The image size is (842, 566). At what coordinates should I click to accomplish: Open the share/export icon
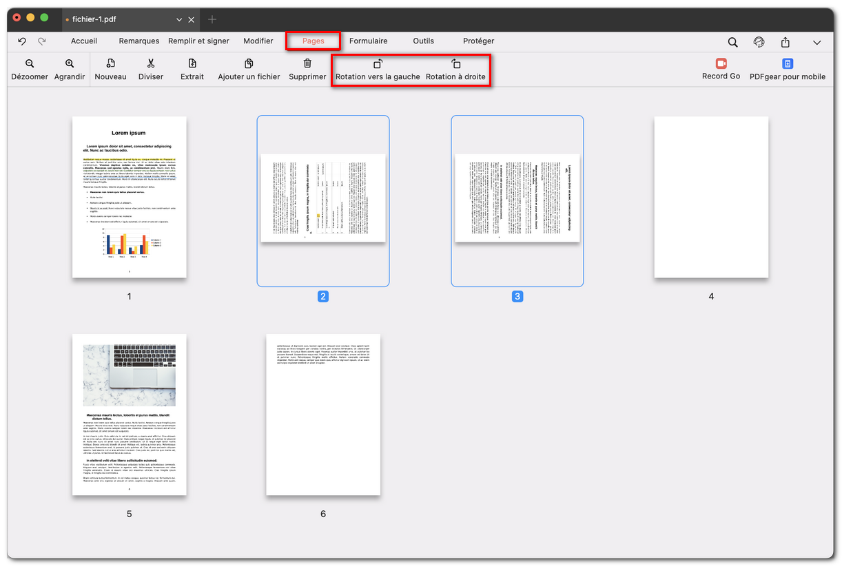click(785, 41)
